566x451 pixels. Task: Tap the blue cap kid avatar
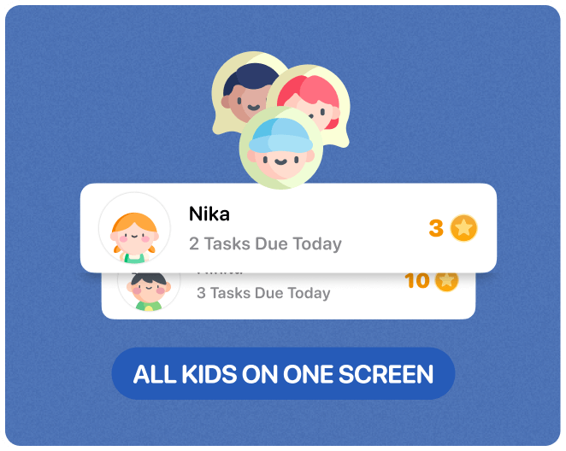point(280,148)
